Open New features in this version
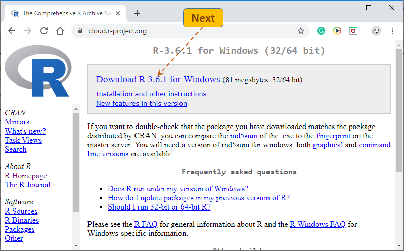Screen dimensions: 404x251 142,103
